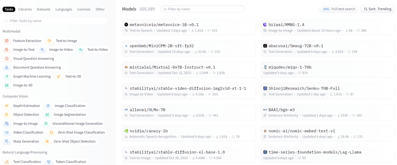The height and width of the screenshot is (165, 397).
Task: Click the Text-to-Image task icon
Action: coord(49,41)
